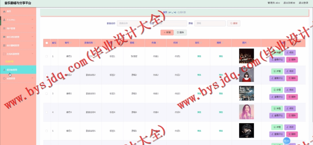Toggle the 留言板管理 chevron
The width and height of the screenshot is (313, 145).
32,69
